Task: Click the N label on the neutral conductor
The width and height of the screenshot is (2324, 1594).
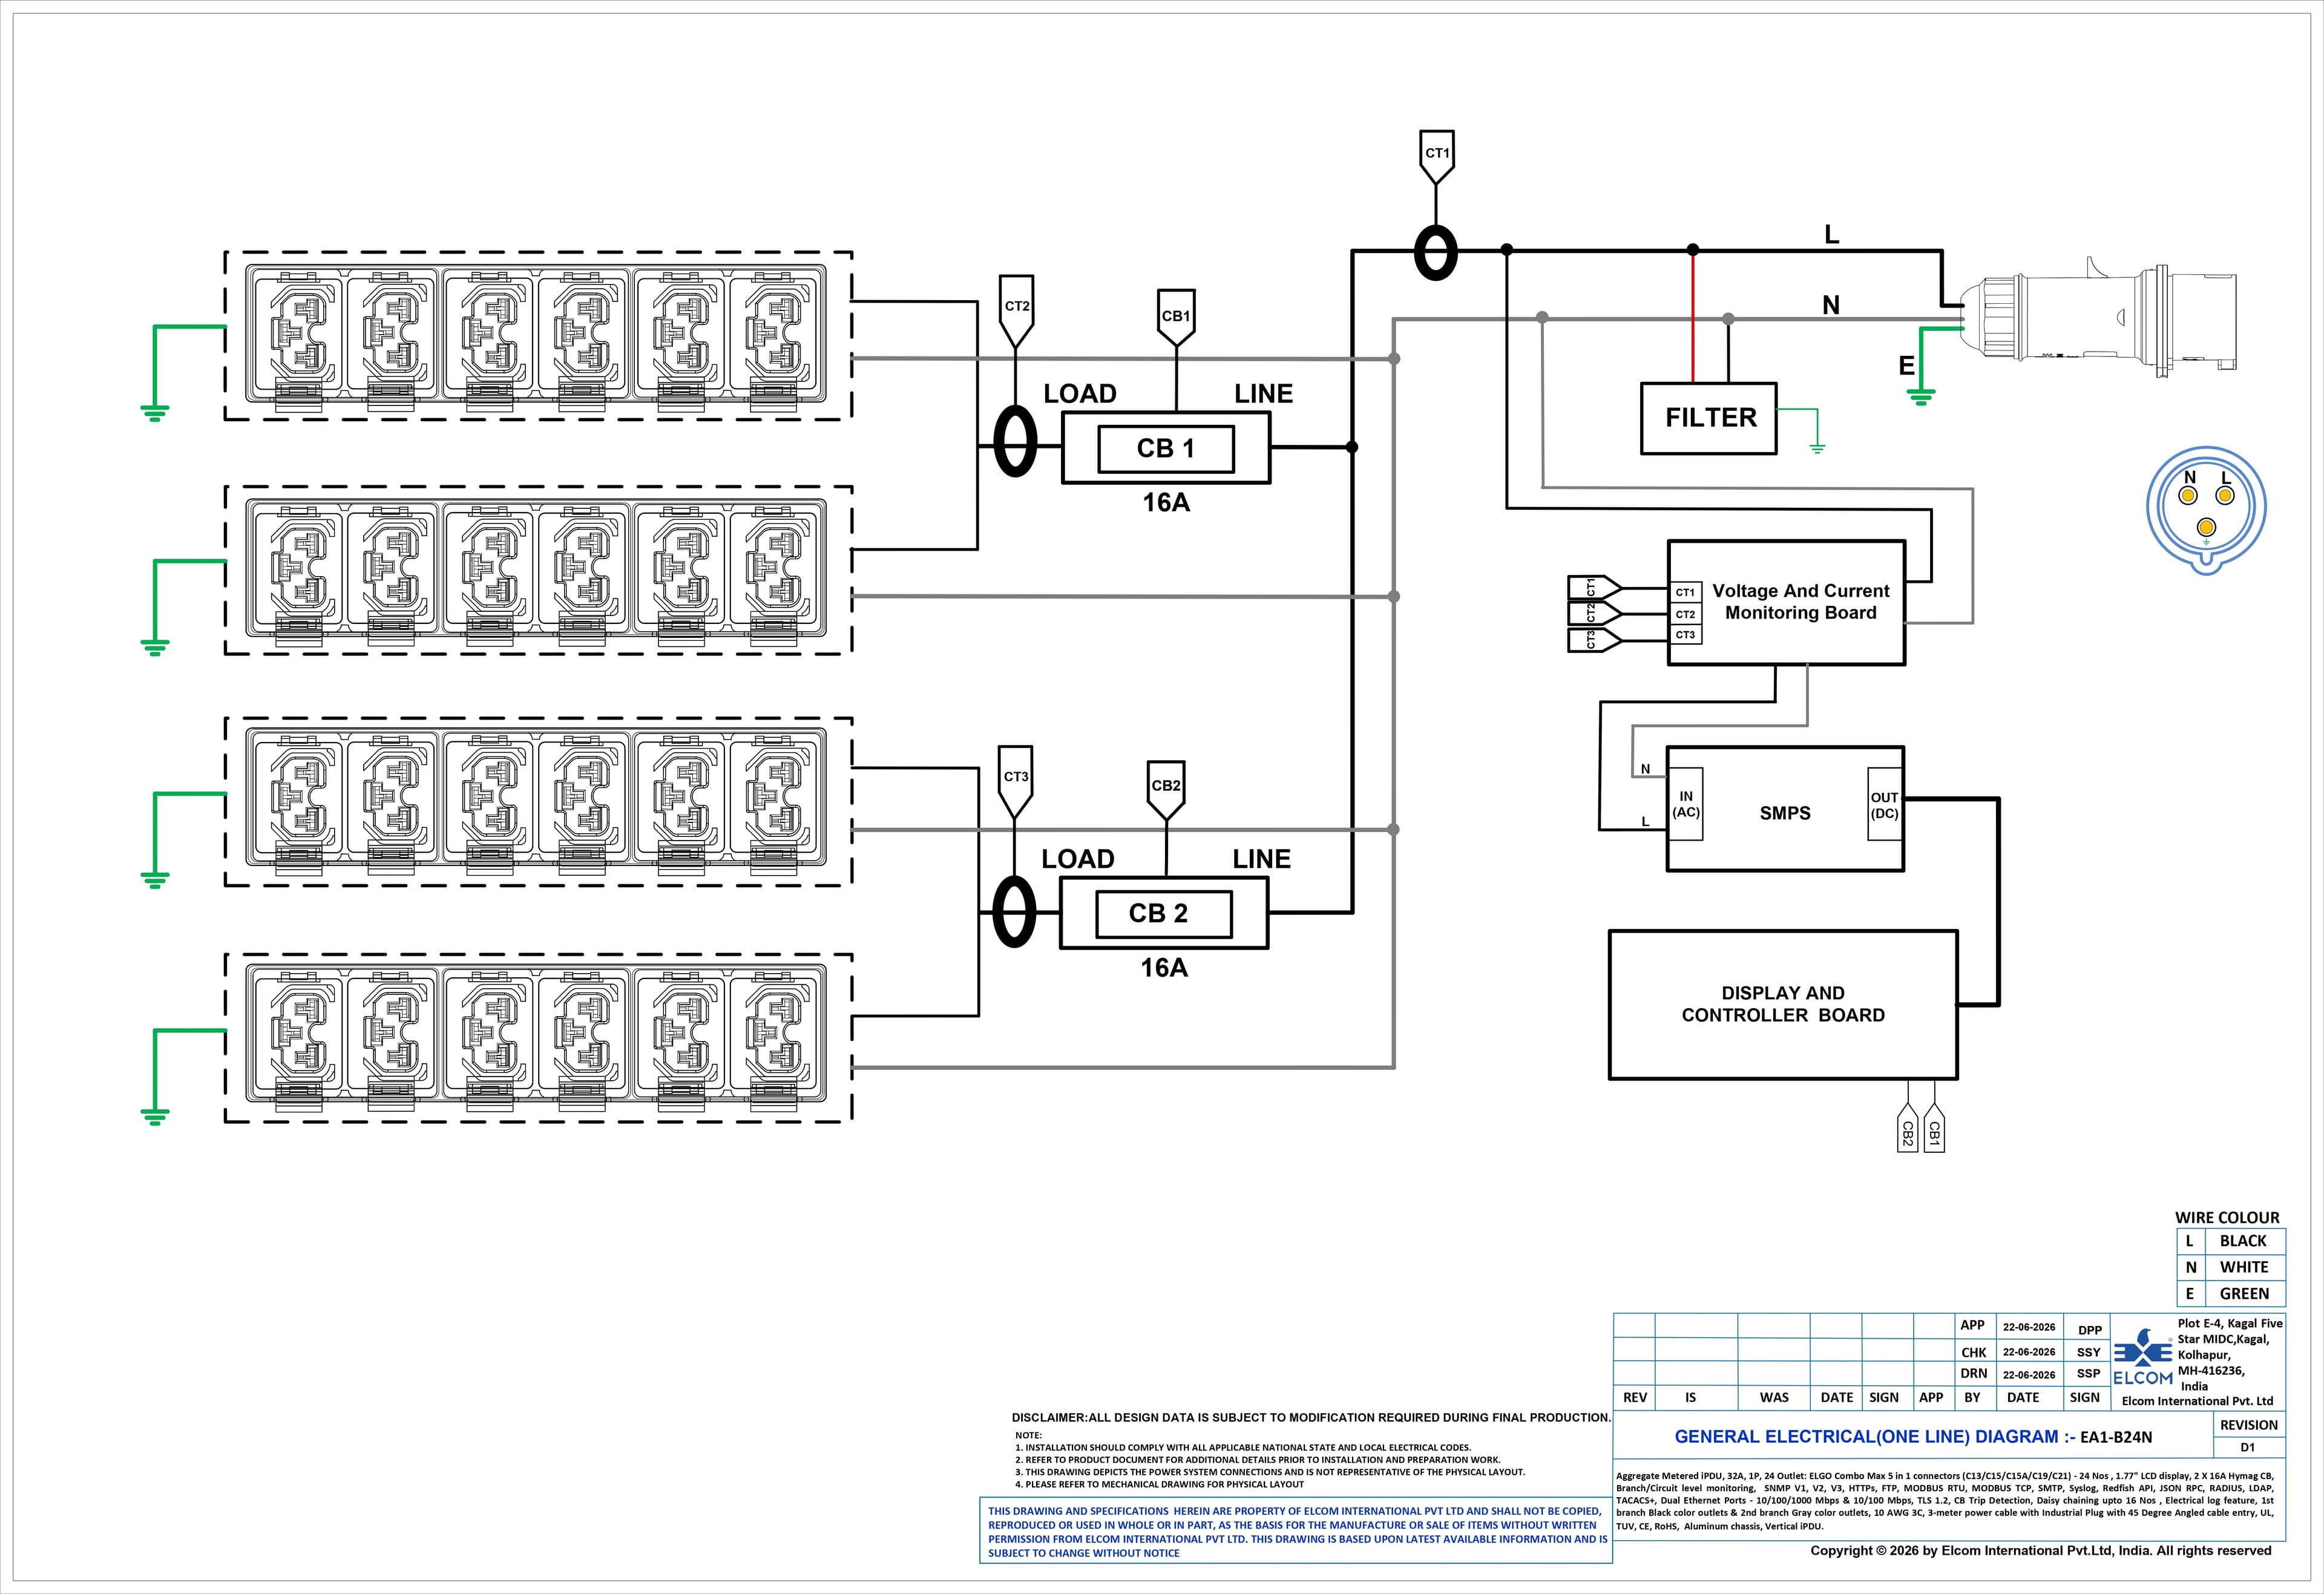Action: pyautogui.click(x=1831, y=305)
